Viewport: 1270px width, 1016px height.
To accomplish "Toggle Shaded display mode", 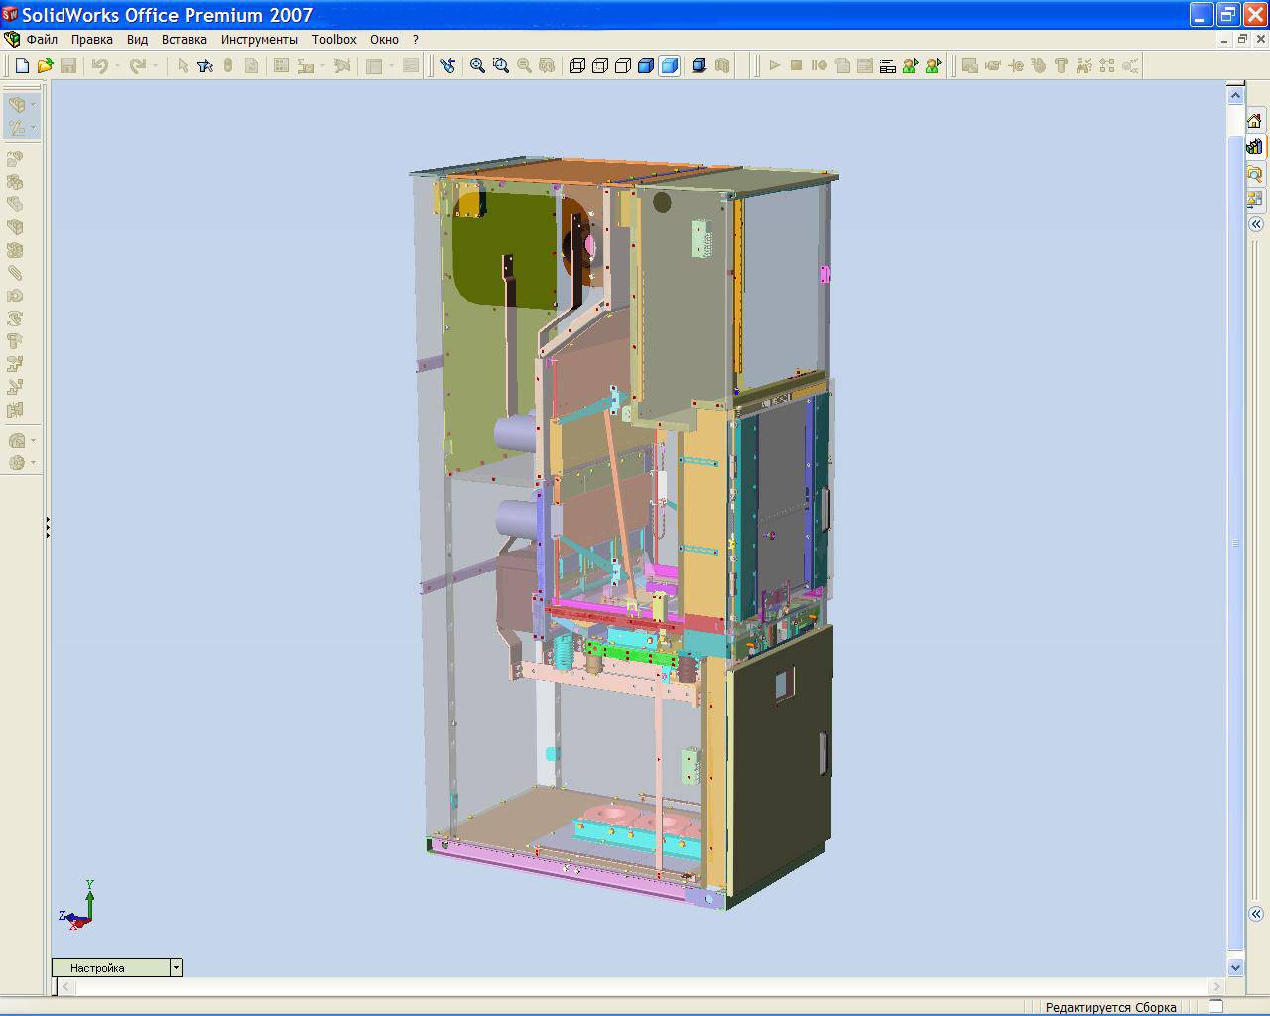I will tap(670, 65).
